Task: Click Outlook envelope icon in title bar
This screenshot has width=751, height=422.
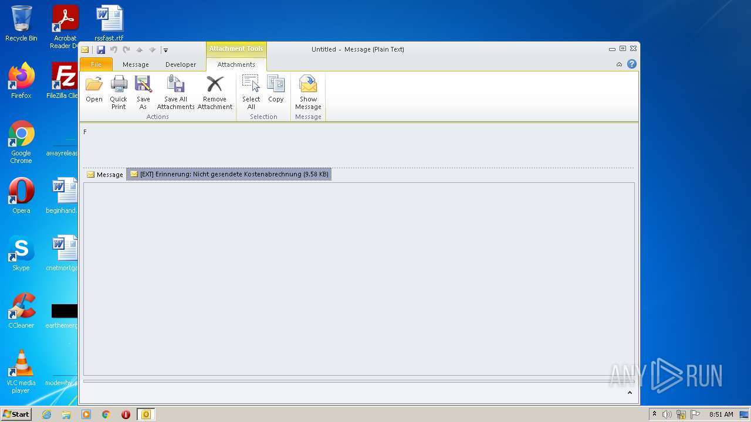Action: click(x=85, y=50)
